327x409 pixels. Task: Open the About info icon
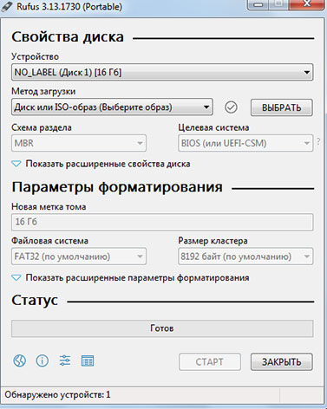(x=43, y=360)
